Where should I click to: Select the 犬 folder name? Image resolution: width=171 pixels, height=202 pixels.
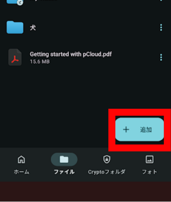[33, 27]
